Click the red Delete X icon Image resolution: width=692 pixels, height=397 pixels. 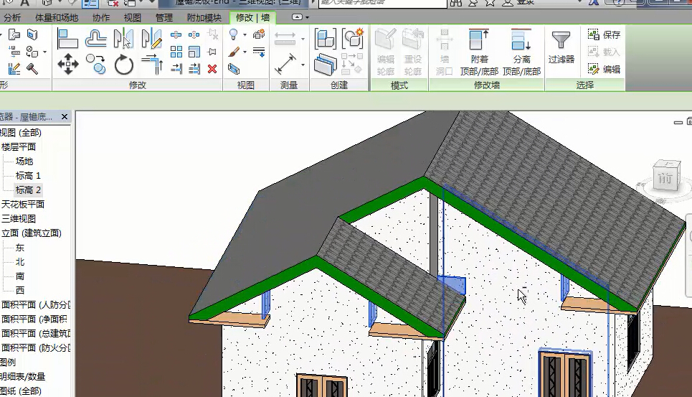pyautogui.click(x=212, y=69)
